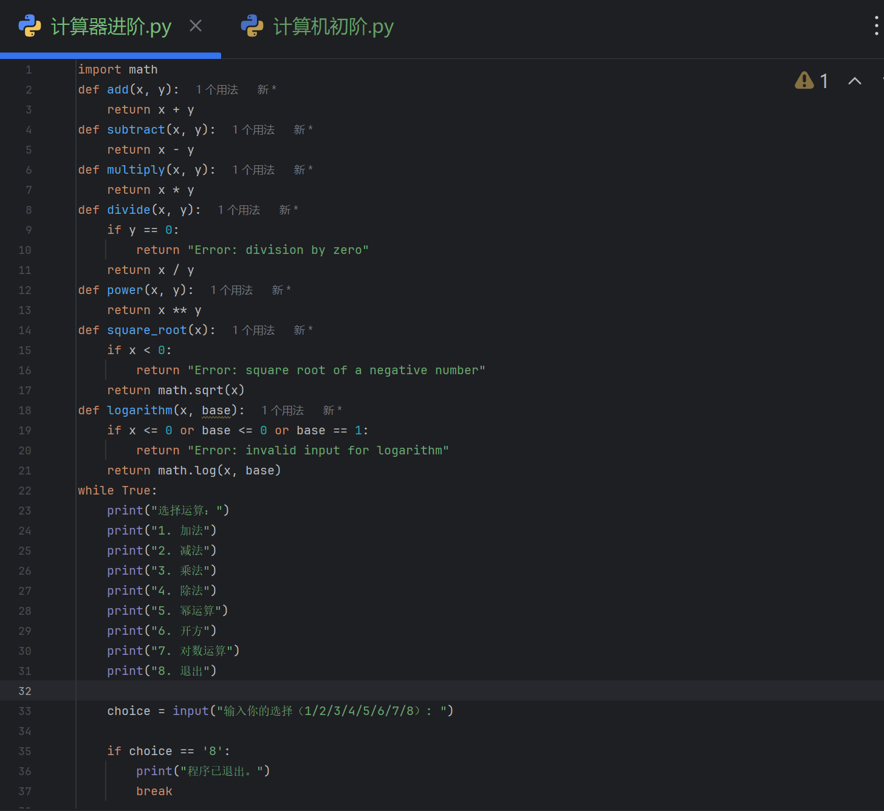Click the multiply function name
Image resolution: width=884 pixels, height=811 pixels.
pyautogui.click(x=136, y=170)
